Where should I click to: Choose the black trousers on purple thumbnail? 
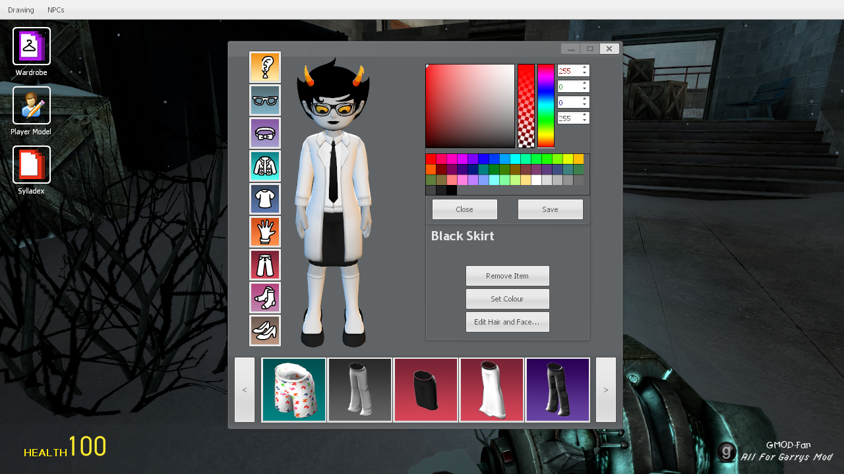[x=558, y=390]
